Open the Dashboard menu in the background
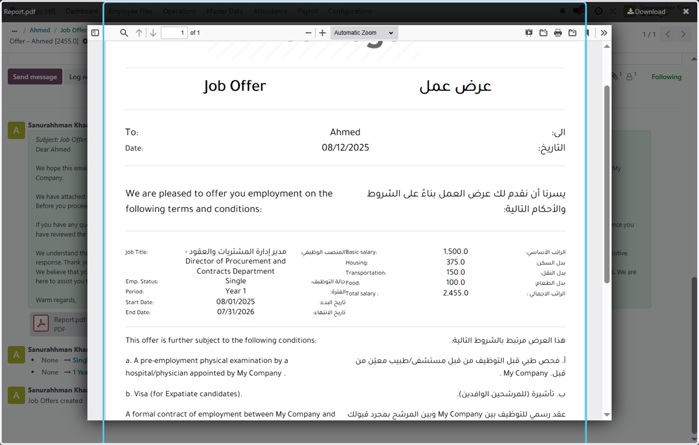This screenshot has width=699, height=445. pyautogui.click(x=82, y=11)
